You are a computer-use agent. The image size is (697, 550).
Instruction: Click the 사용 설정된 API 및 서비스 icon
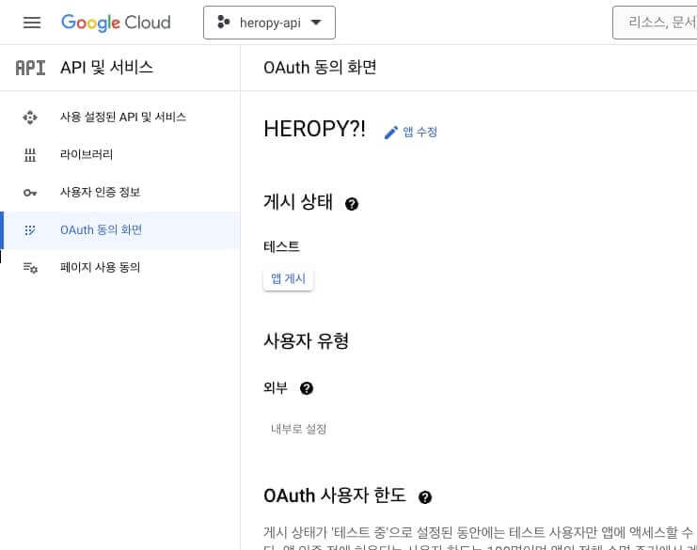coord(30,118)
